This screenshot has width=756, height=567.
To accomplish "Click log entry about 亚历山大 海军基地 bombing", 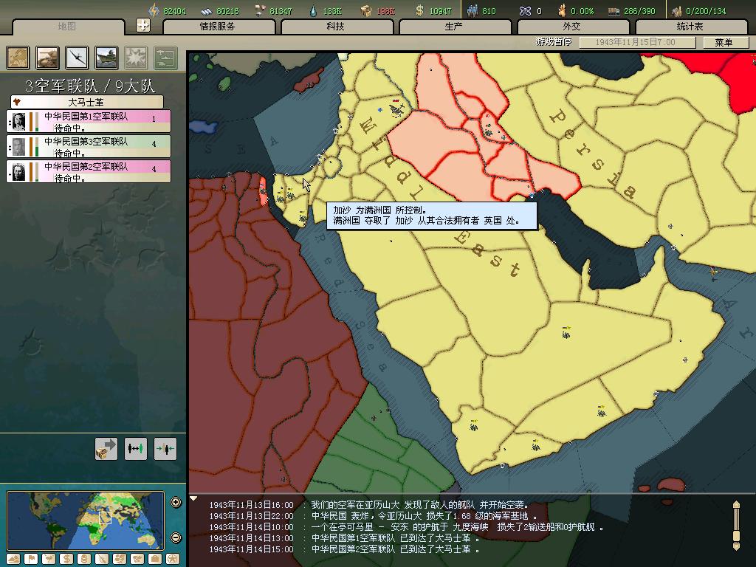I will pos(373,516).
